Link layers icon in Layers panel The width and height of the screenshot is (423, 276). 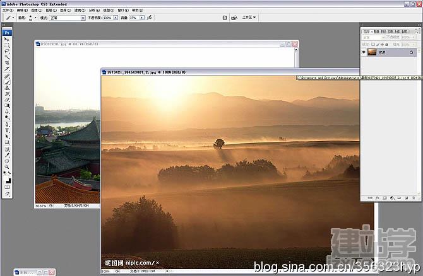click(370, 198)
